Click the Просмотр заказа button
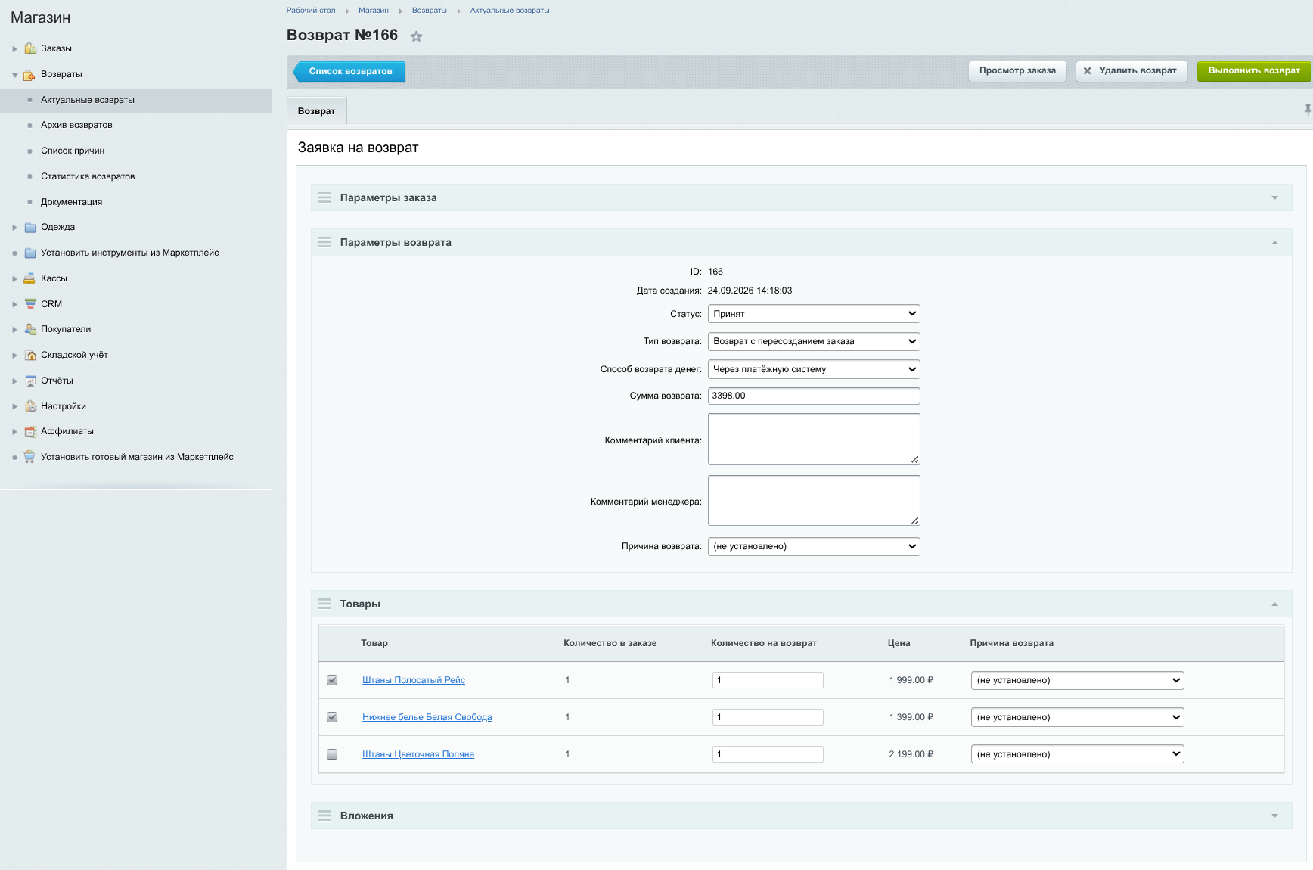 tap(1017, 70)
